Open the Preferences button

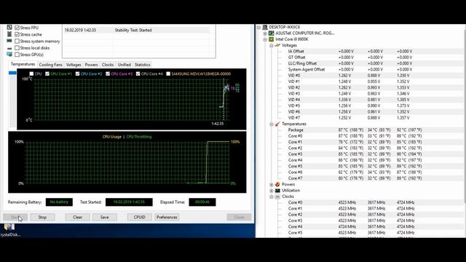(x=167, y=217)
